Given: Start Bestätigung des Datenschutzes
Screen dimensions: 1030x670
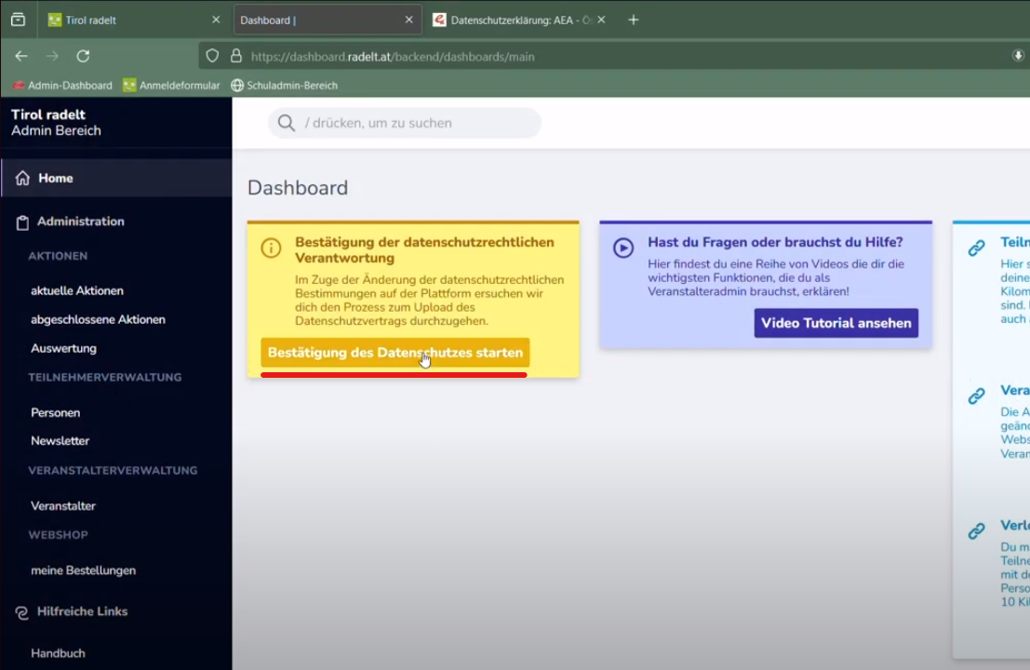Looking at the screenshot, I should [395, 353].
